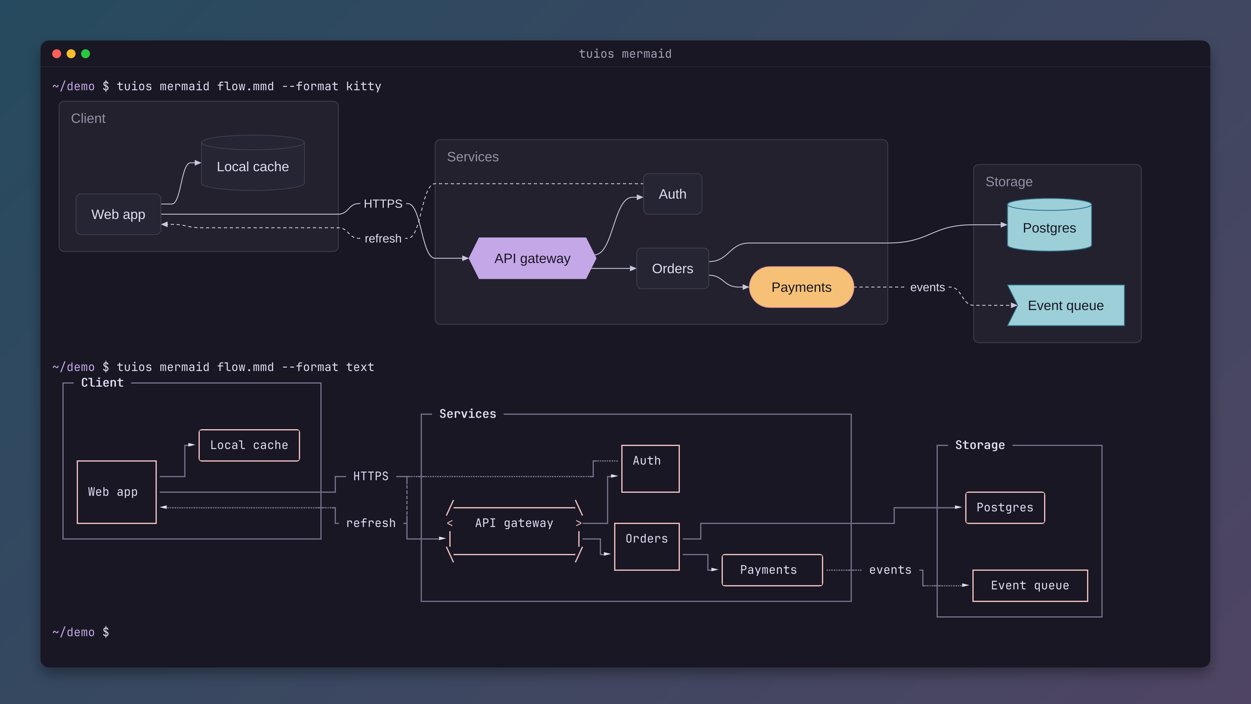The image size is (1251, 704).
Task: Select the 'Local cache' cylinder node
Action: [253, 163]
